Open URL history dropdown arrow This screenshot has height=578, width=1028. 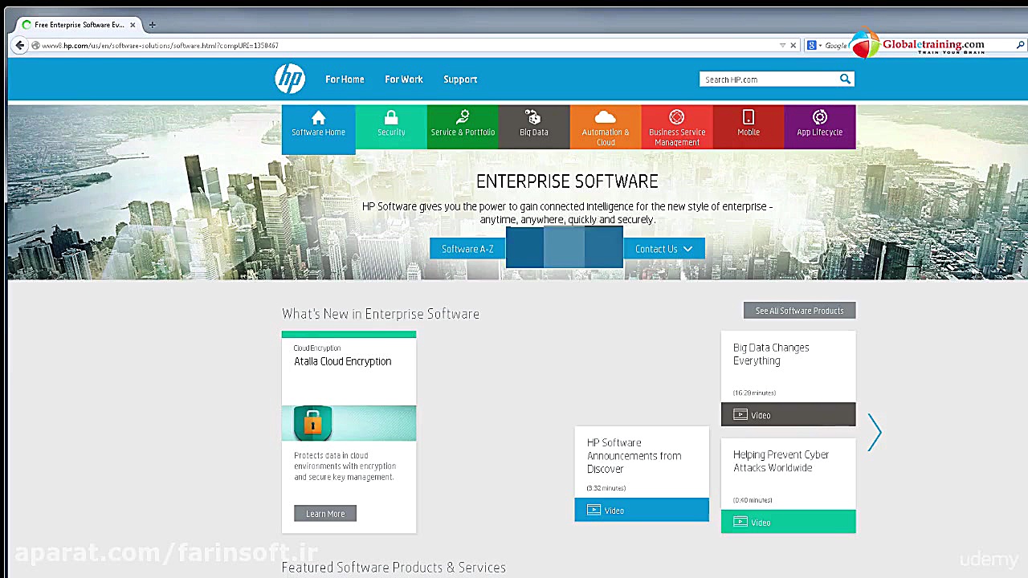782,46
